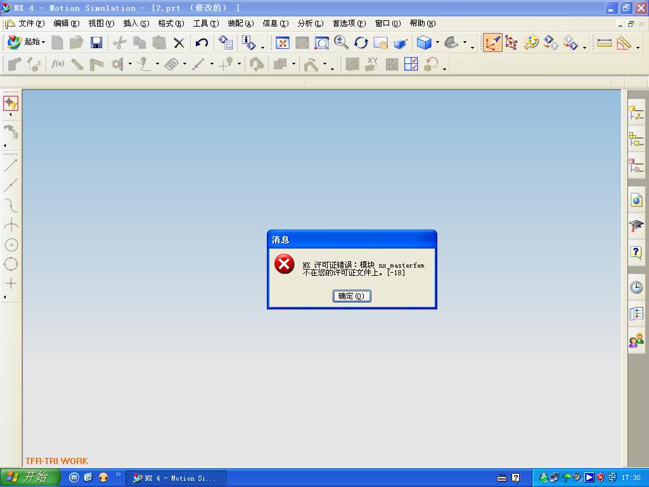649x487 pixels.
Task: Click the Pan hand icon
Action: (x=380, y=42)
